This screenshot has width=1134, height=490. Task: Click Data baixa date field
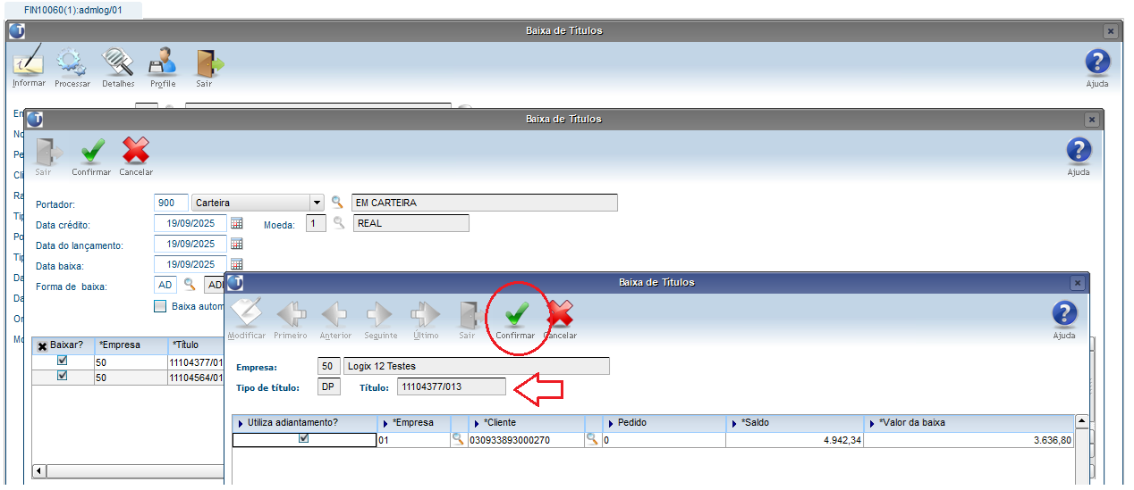point(190,264)
